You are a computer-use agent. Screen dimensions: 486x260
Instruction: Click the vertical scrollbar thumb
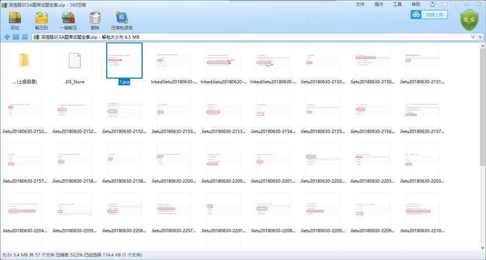tap(483, 108)
